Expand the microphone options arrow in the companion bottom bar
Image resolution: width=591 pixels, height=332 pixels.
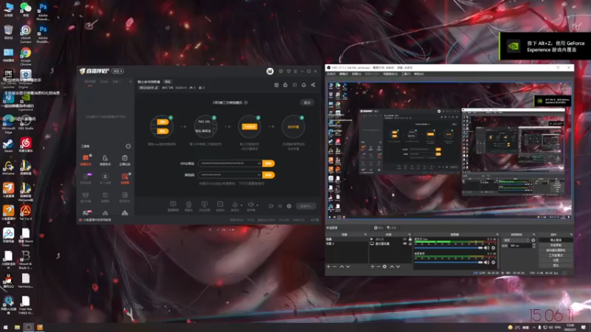tap(242, 205)
